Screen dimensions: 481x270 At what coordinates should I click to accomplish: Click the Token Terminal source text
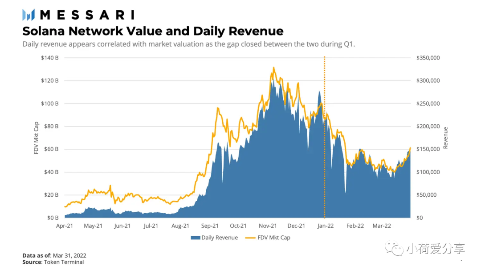[x=63, y=262]
